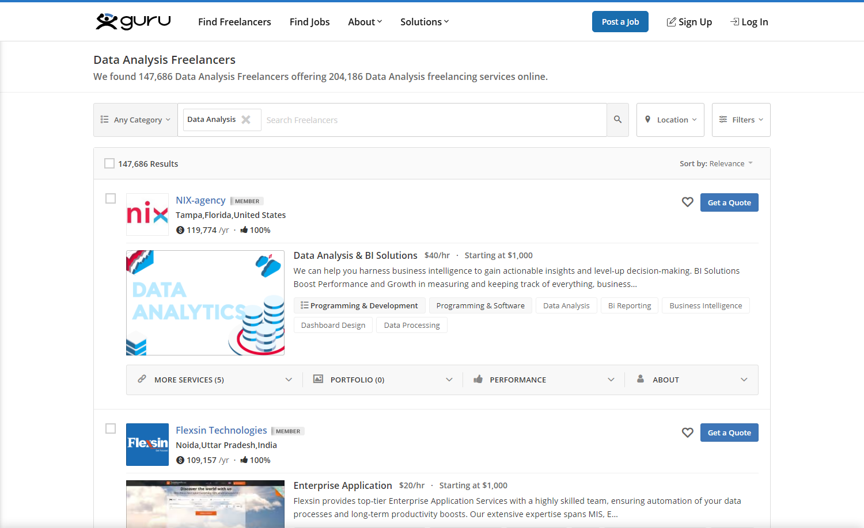This screenshot has width=864, height=528.
Task: Open Data Analysis & BI Solutions service
Action: pos(355,255)
